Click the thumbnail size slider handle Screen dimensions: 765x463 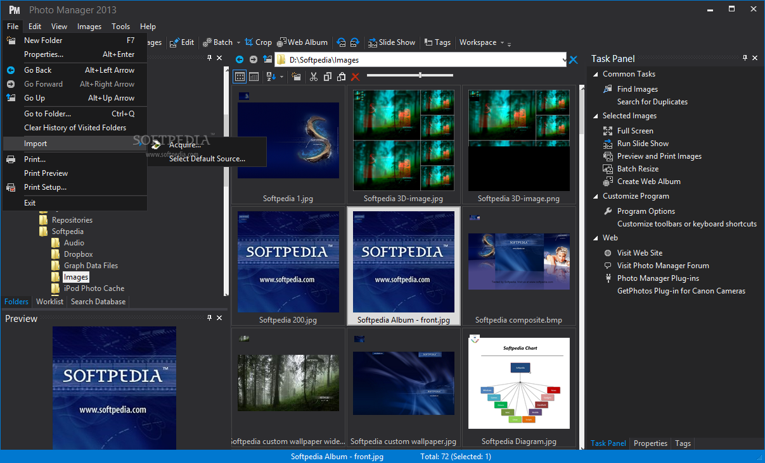420,75
